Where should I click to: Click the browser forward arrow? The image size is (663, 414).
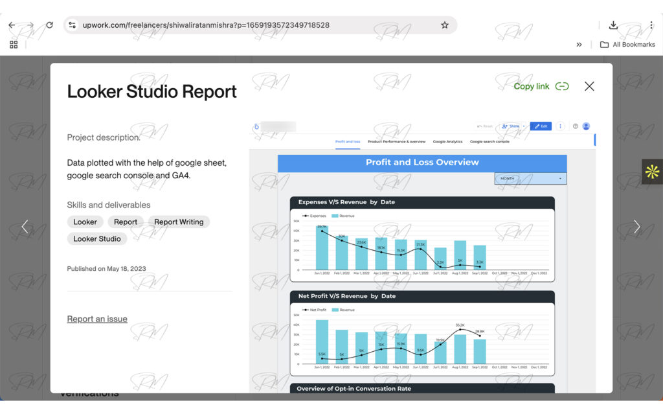coord(30,25)
